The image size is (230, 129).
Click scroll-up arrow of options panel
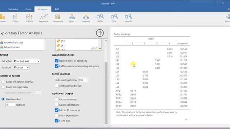point(106,40)
